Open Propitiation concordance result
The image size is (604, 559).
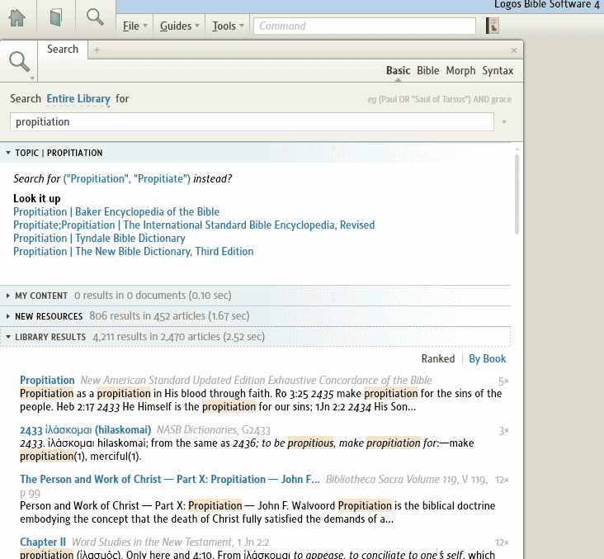[x=47, y=380]
